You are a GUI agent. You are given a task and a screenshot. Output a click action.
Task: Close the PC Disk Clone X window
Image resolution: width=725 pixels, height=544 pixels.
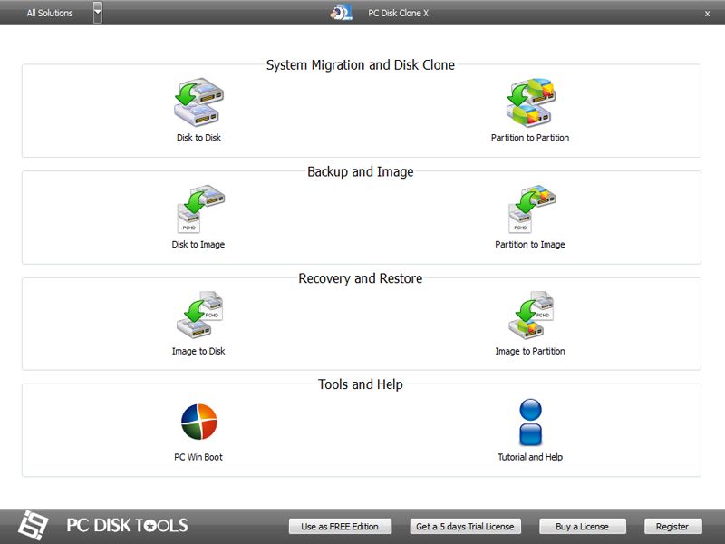point(707,14)
